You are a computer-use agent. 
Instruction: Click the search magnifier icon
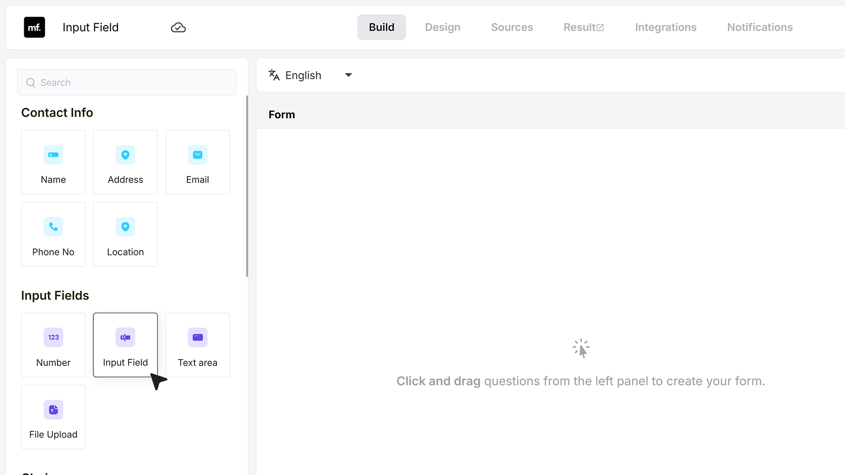click(31, 83)
